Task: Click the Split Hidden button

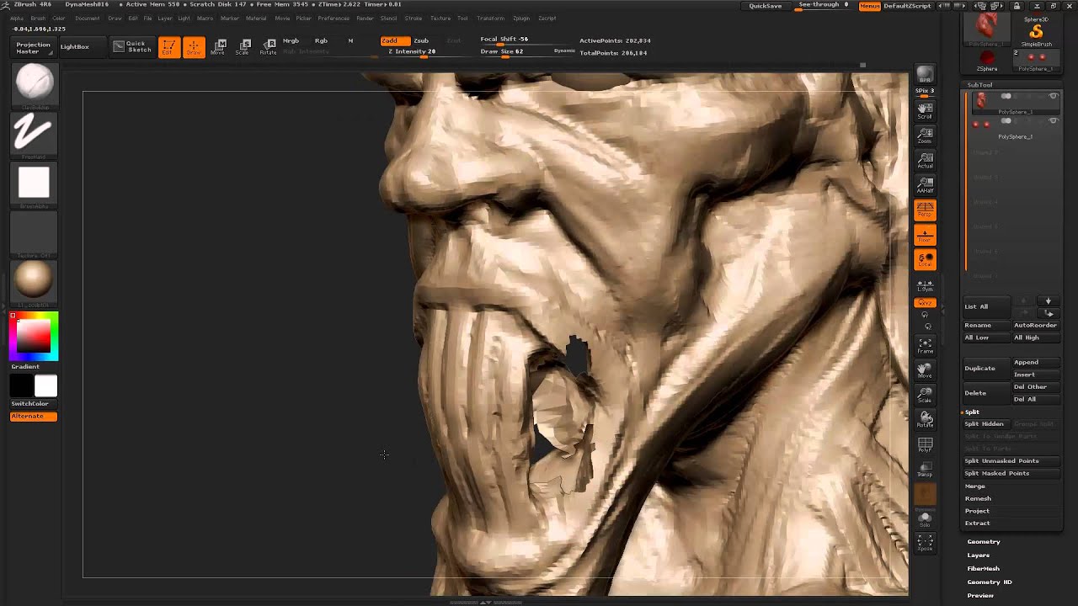Action: (x=986, y=424)
